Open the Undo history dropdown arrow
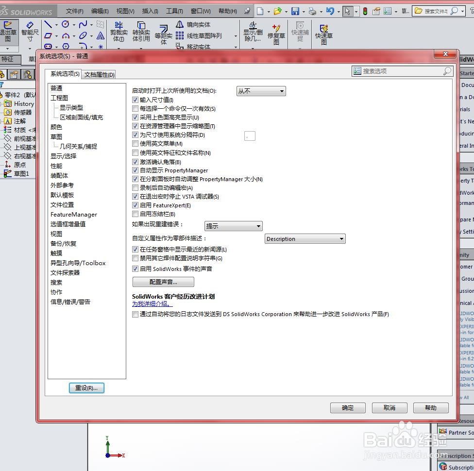474x471 pixels. [x=339, y=12]
